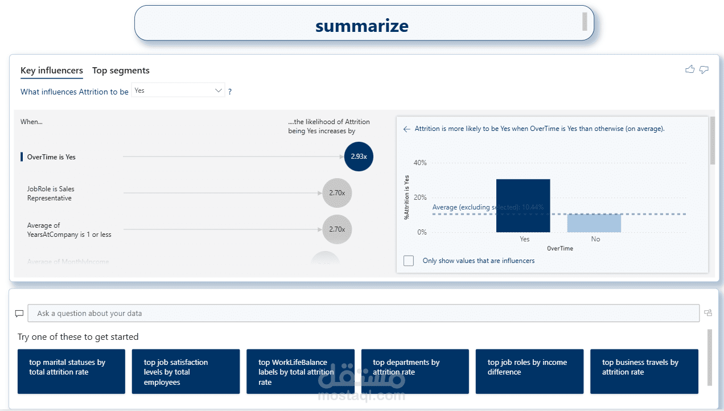Image resolution: width=724 pixels, height=411 pixels.
Task: Enable 'Only show values that are influencers'
Action: point(409,261)
